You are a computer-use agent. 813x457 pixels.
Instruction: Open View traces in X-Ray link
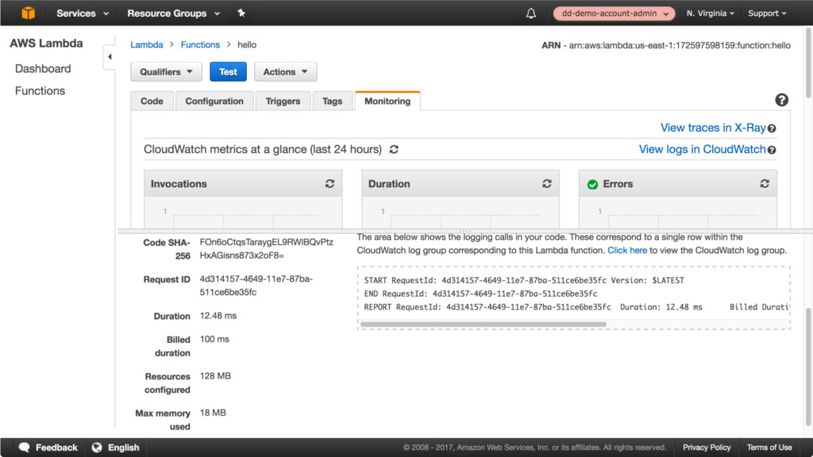point(713,128)
